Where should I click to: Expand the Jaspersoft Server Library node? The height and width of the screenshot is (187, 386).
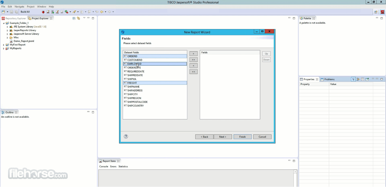[x=8, y=34]
